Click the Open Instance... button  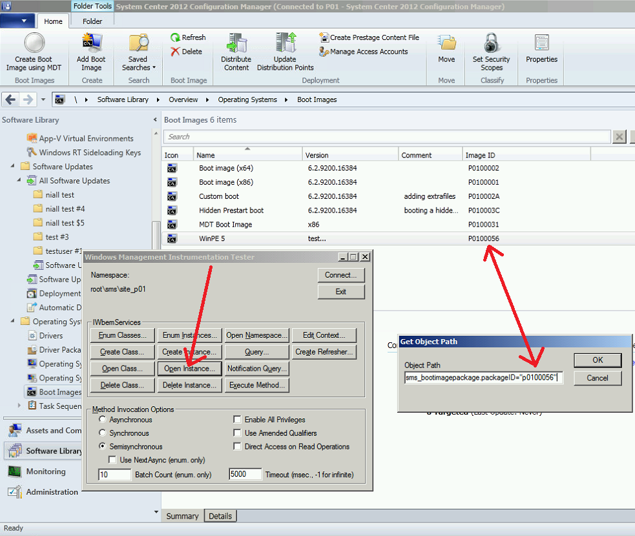[189, 368]
